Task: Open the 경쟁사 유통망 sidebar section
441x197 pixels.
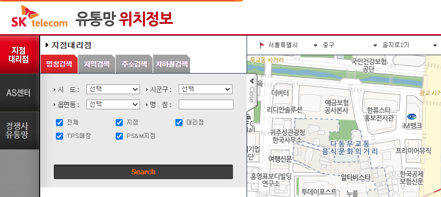Action: [20, 130]
